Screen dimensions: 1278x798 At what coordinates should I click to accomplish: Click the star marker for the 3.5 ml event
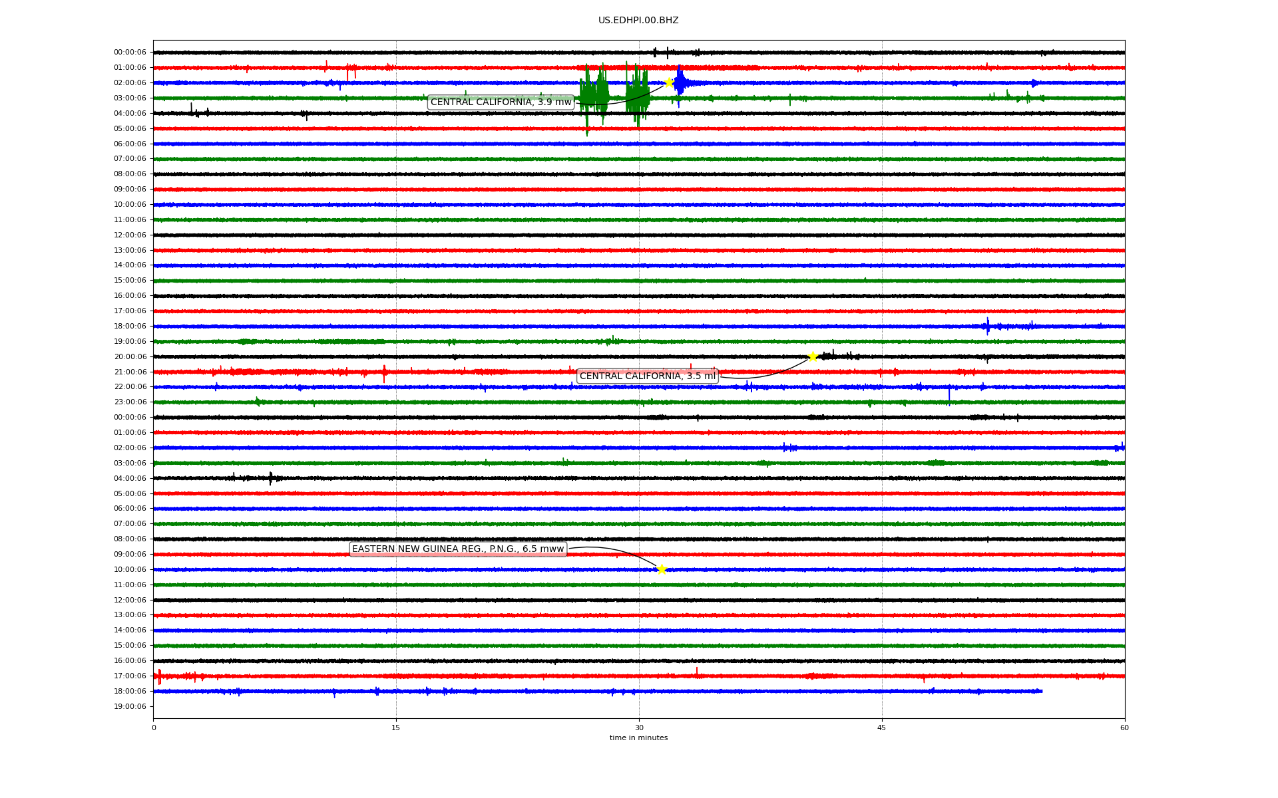coord(813,356)
